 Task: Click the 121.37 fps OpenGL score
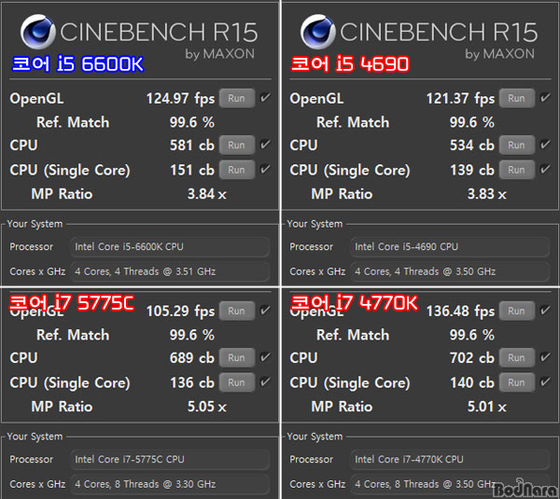(x=461, y=99)
